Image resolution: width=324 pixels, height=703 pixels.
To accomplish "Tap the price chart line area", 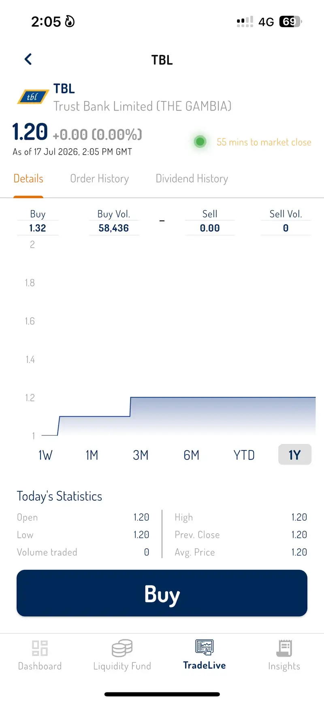I will coord(179,416).
